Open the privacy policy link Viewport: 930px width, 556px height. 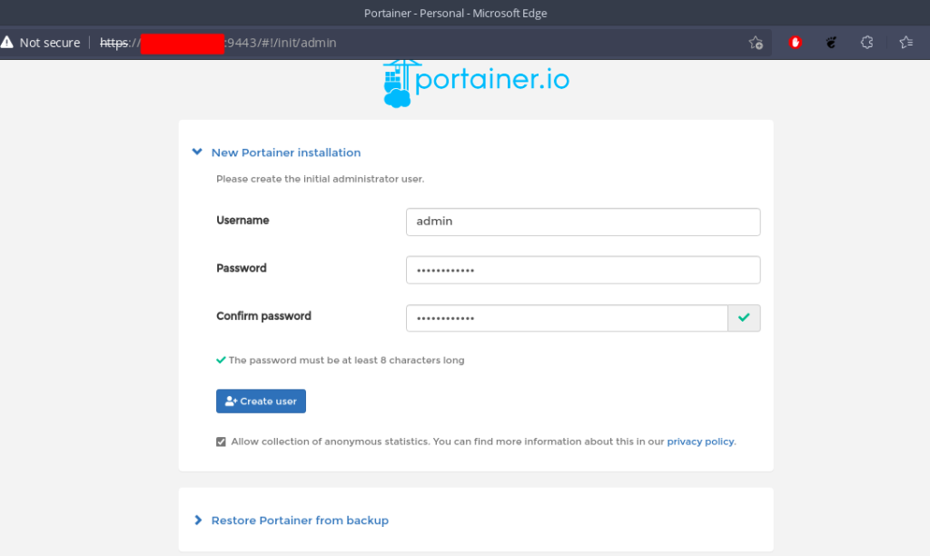tap(700, 442)
